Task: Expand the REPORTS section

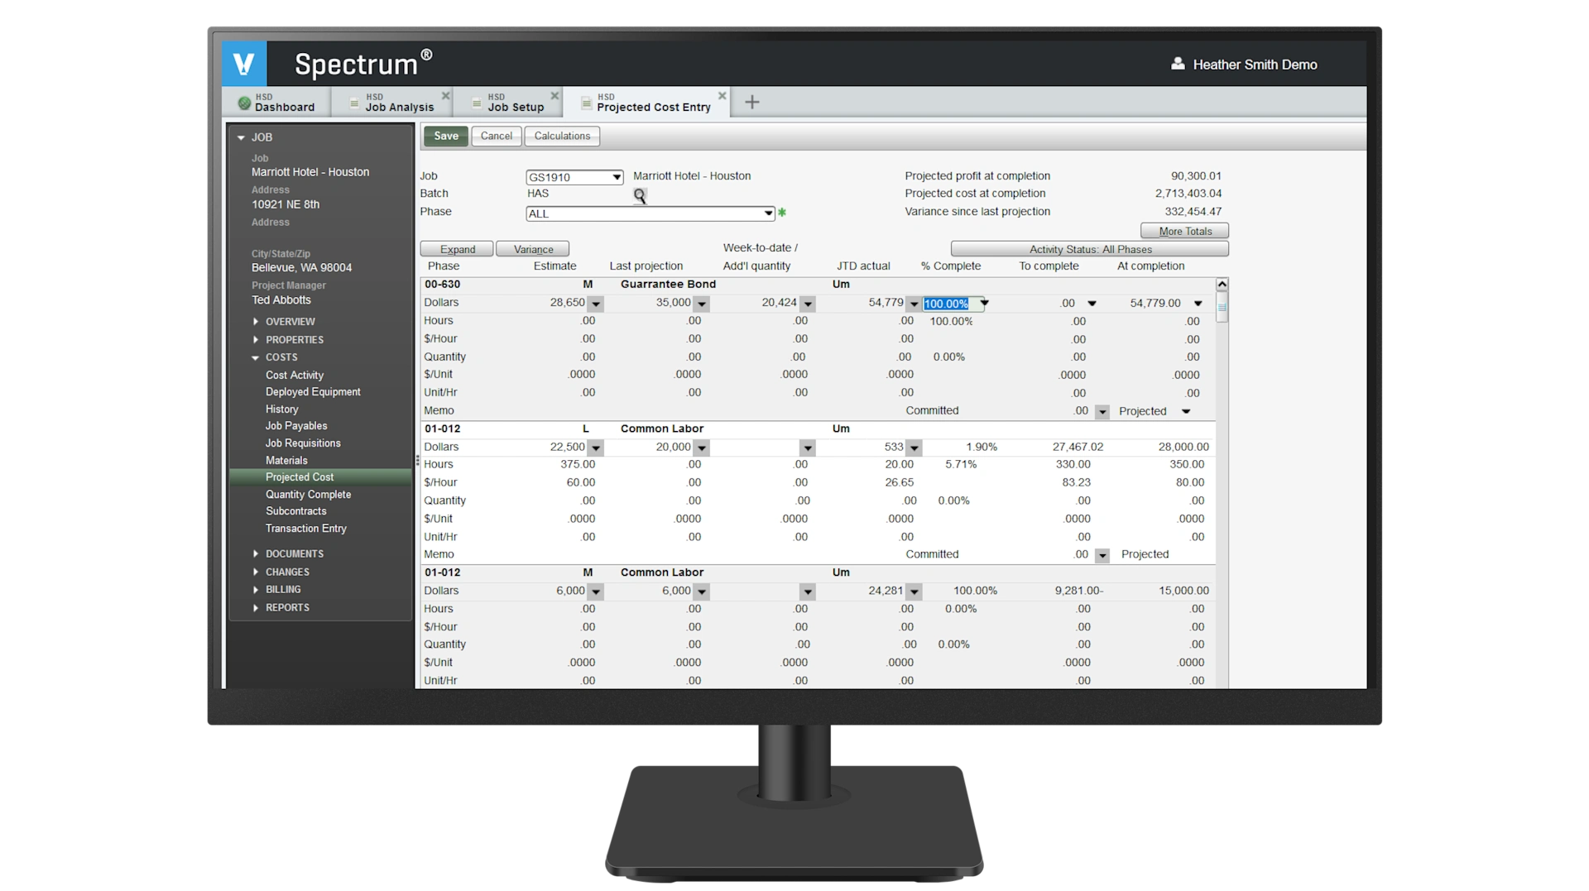Action: tap(256, 607)
